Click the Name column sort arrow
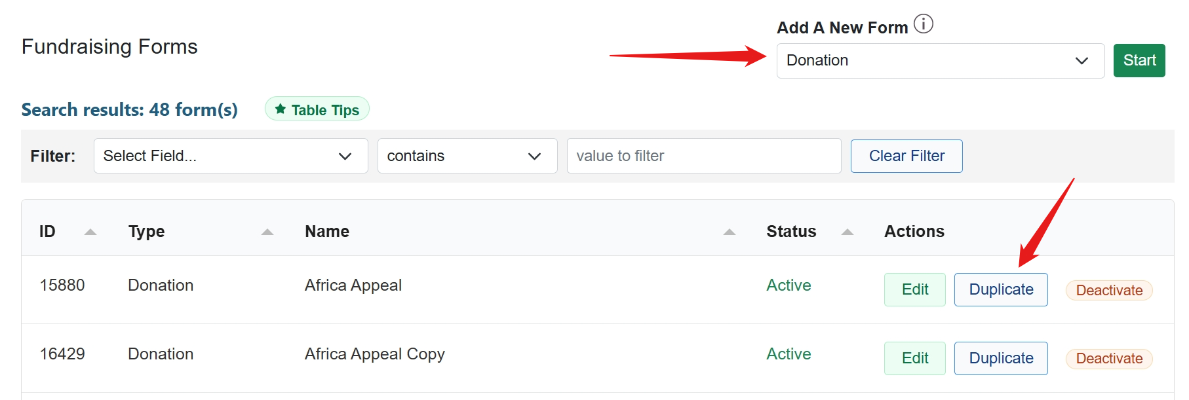Viewport: 1189px width, 400px height. point(729,232)
